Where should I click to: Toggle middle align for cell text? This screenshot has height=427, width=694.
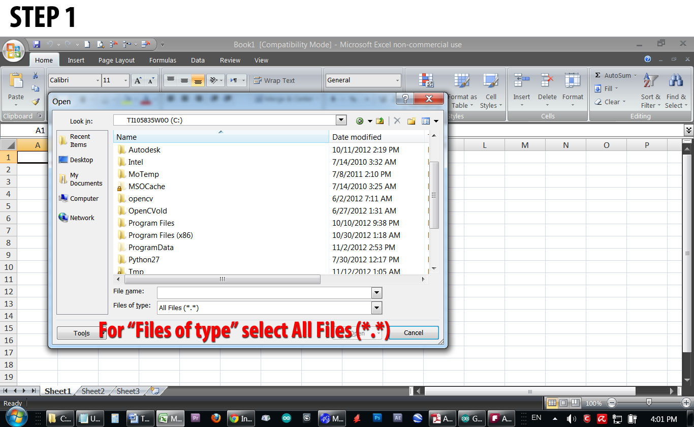tap(184, 80)
